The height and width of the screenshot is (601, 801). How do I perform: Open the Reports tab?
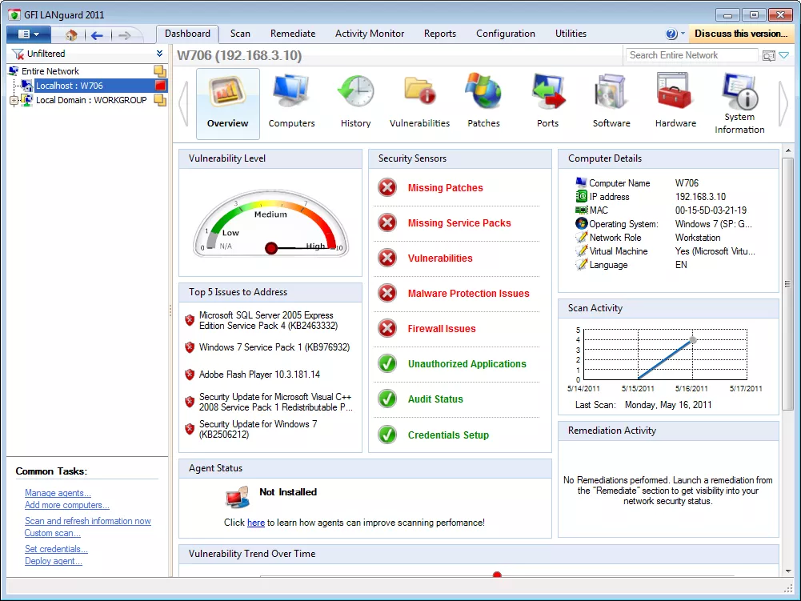coord(440,34)
